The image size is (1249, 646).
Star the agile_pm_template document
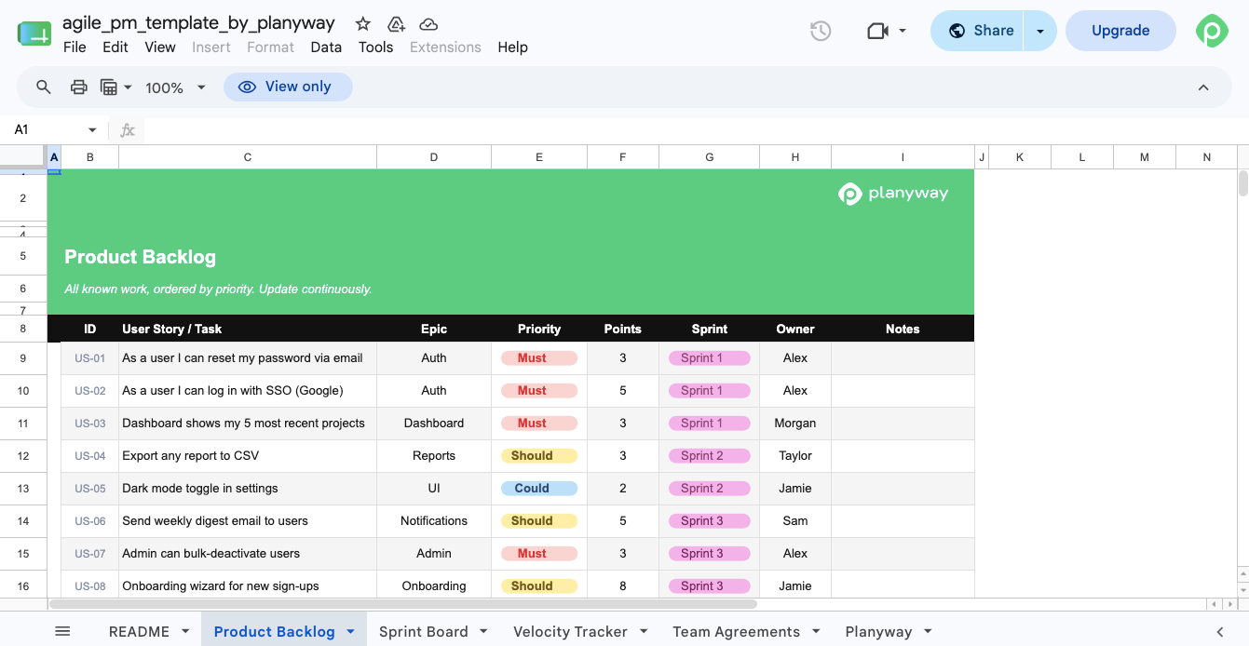363,24
